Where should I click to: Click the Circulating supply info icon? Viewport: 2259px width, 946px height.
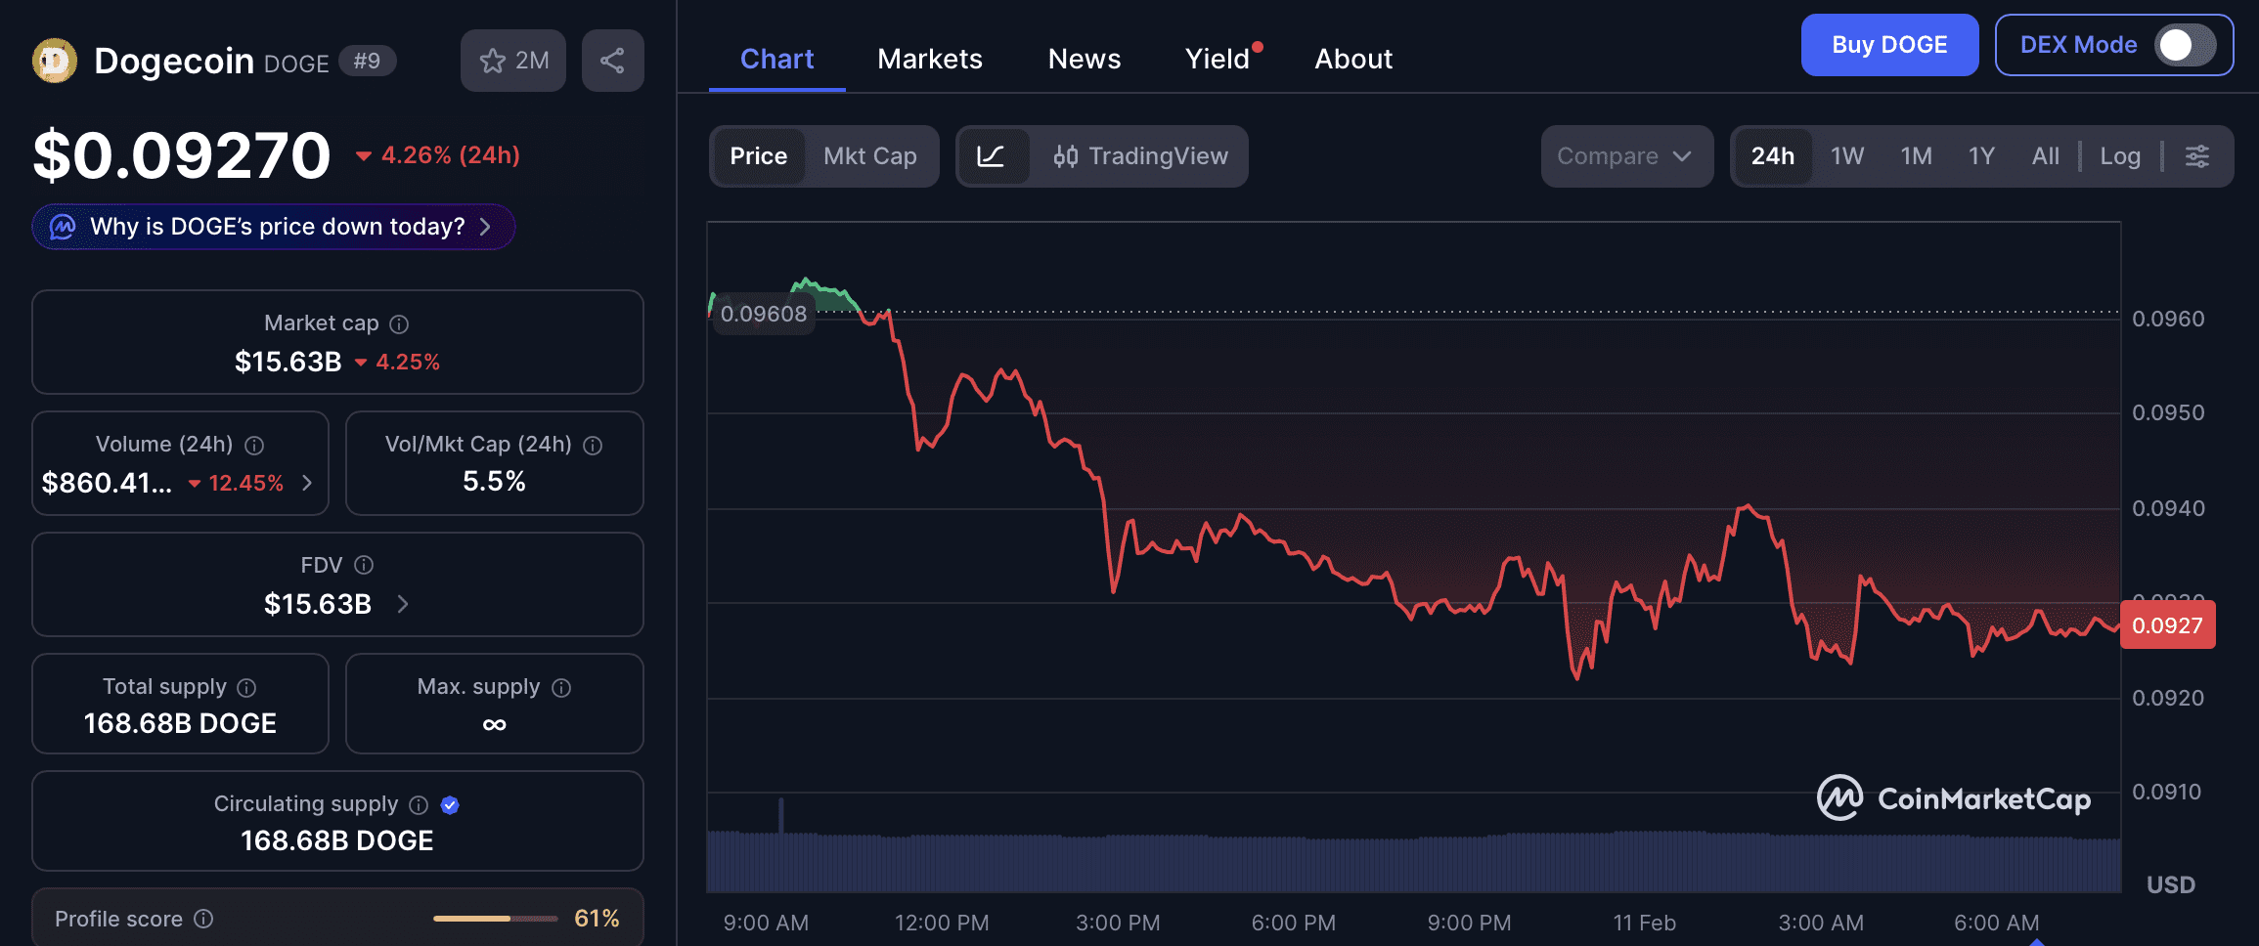(x=419, y=804)
